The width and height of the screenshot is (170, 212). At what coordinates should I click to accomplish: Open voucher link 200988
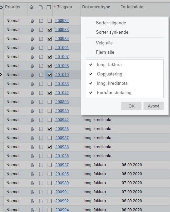coord(62,147)
